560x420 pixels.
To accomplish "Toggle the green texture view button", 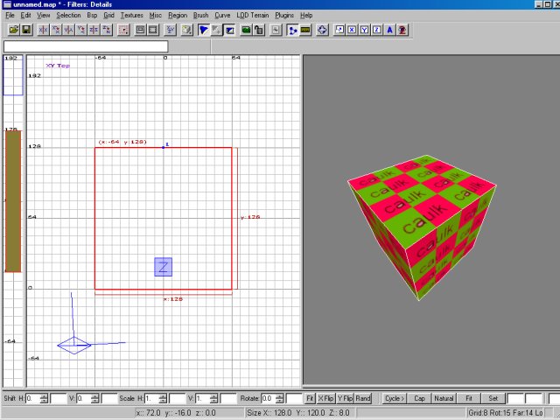I will (x=247, y=30).
